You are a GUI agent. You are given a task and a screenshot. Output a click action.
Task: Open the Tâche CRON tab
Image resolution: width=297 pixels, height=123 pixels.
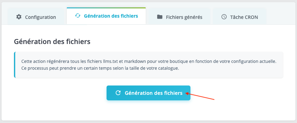click(240, 16)
